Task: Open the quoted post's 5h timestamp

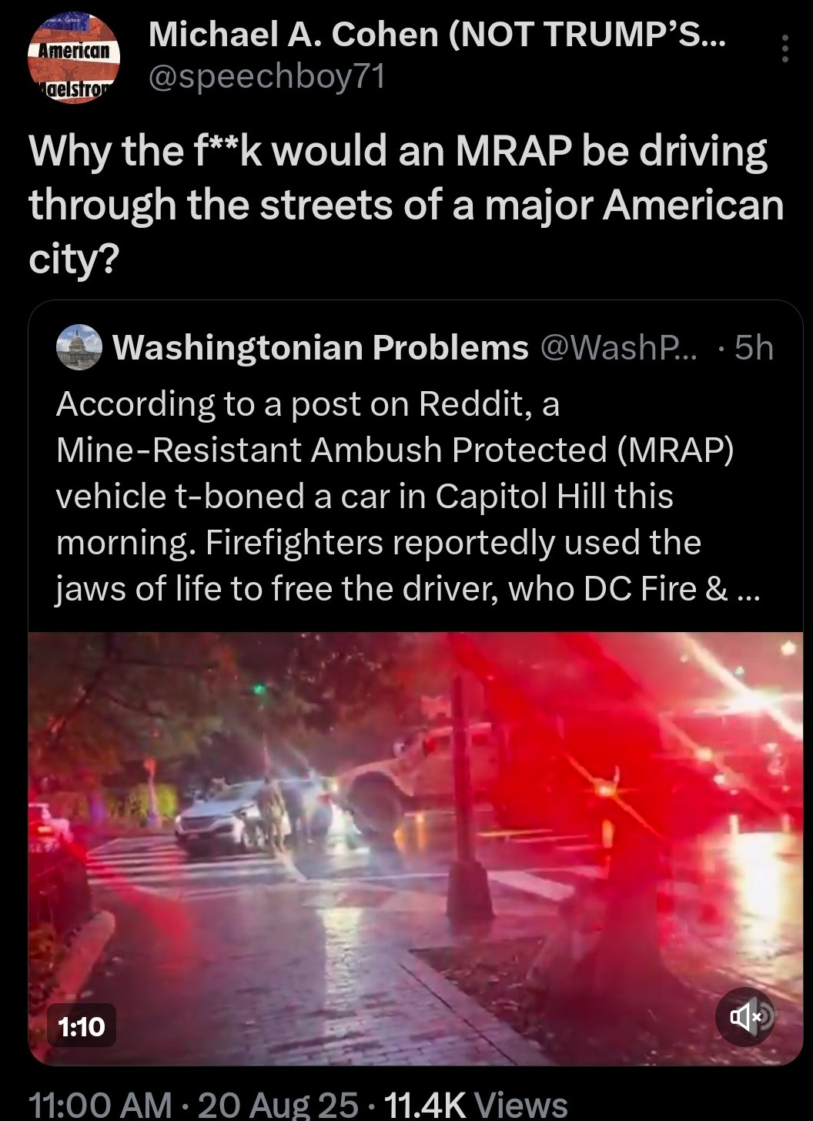Action: point(754,348)
